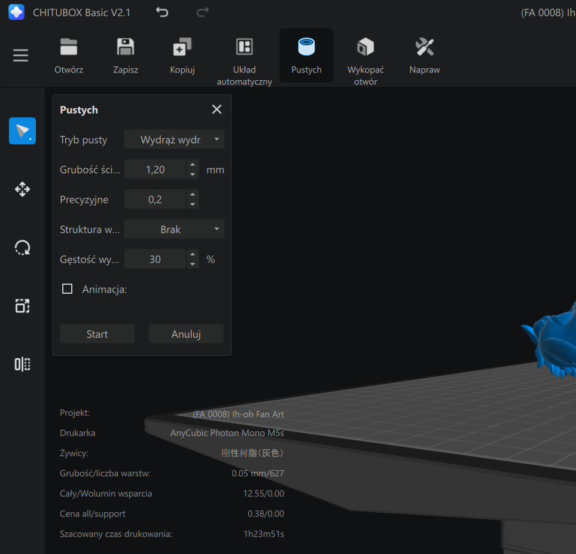Open the Tryb pusty dropdown

click(174, 139)
